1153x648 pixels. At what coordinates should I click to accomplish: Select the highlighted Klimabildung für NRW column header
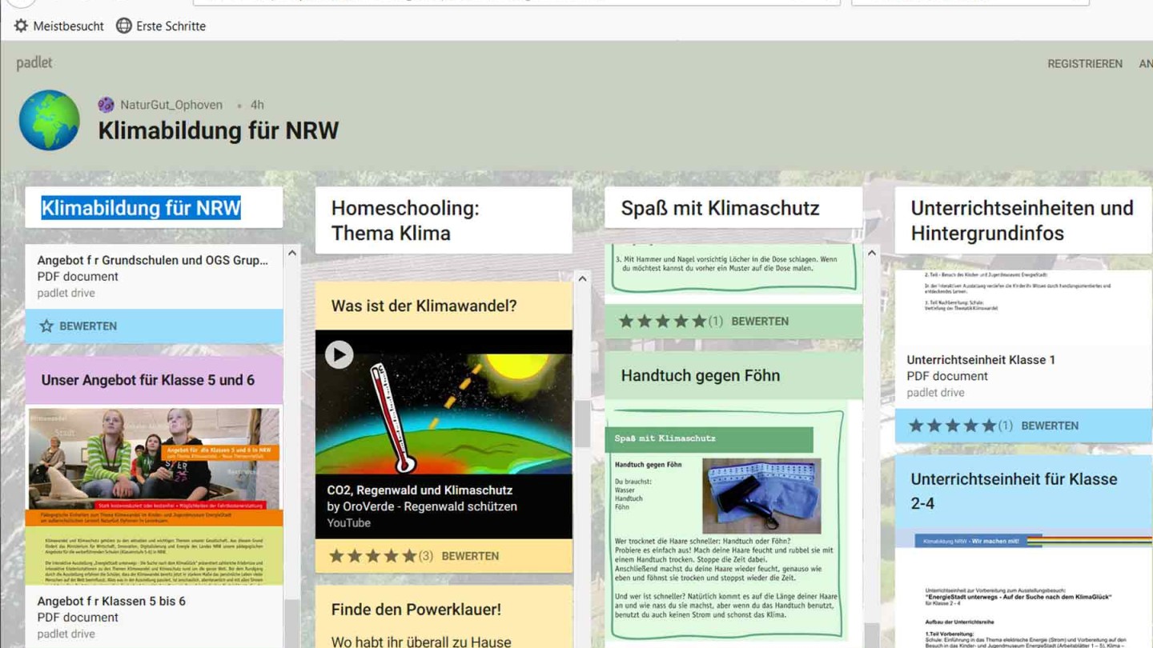[141, 208]
